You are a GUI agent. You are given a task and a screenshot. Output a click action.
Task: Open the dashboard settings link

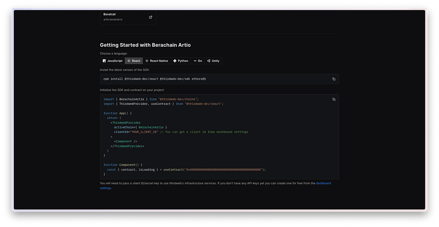(215, 185)
